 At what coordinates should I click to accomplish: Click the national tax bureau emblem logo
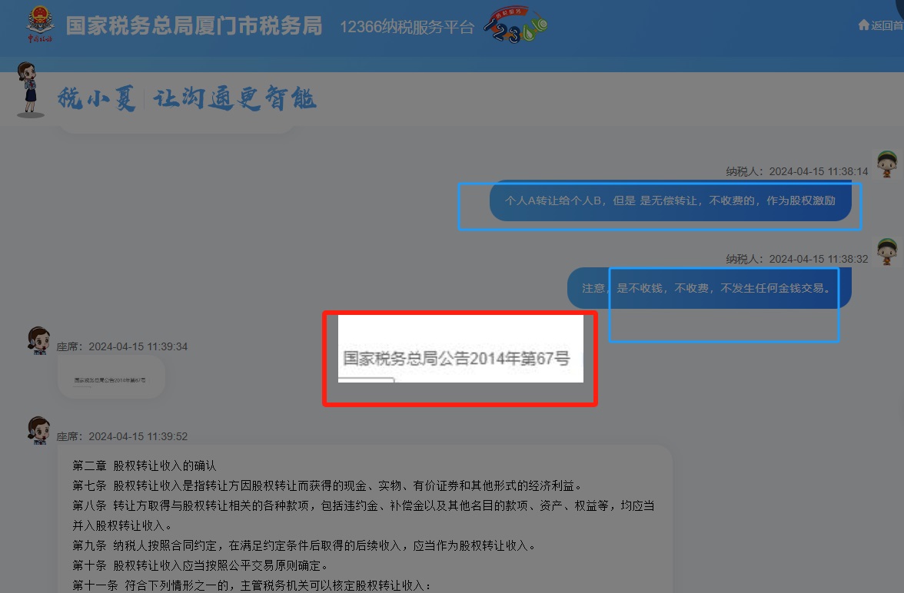[40, 25]
